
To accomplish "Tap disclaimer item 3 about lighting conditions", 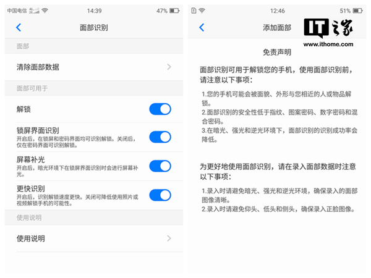I will (279, 135).
